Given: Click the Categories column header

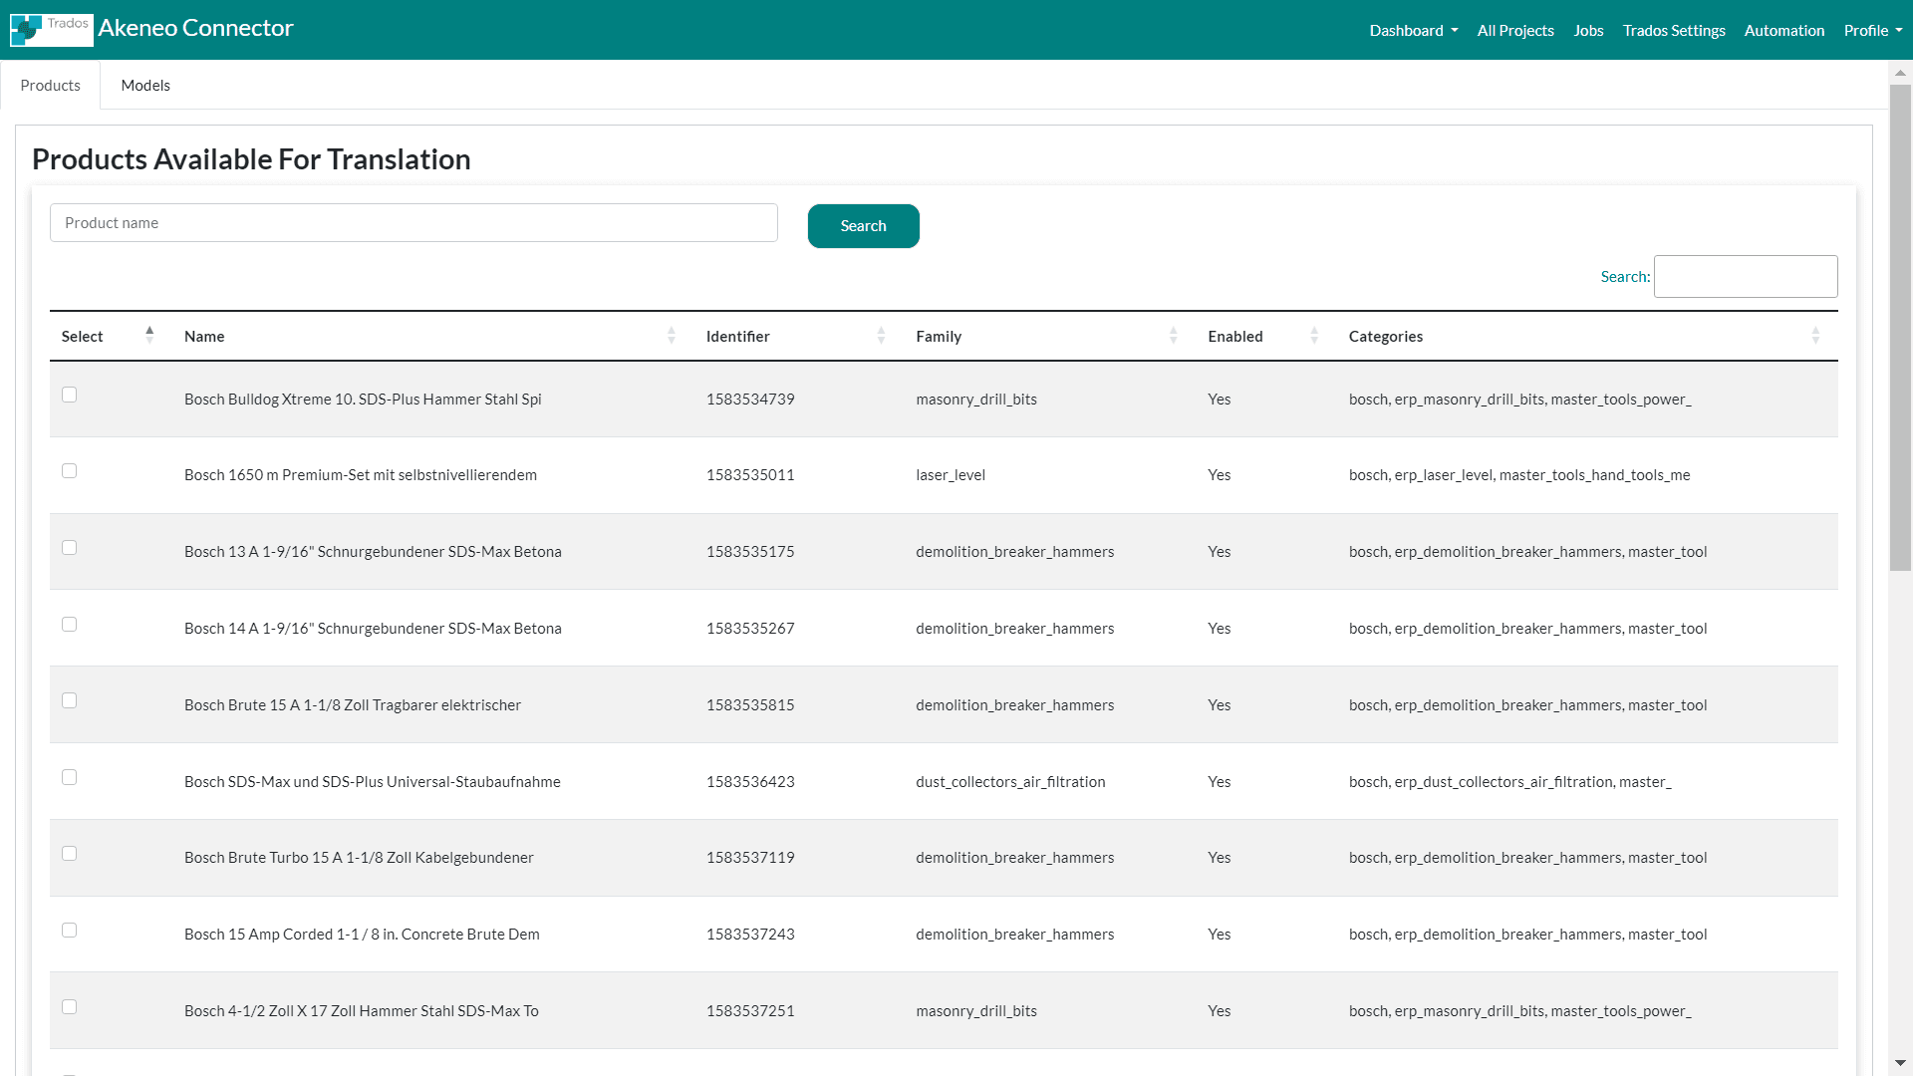Looking at the screenshot, I should pos(1385,337).
